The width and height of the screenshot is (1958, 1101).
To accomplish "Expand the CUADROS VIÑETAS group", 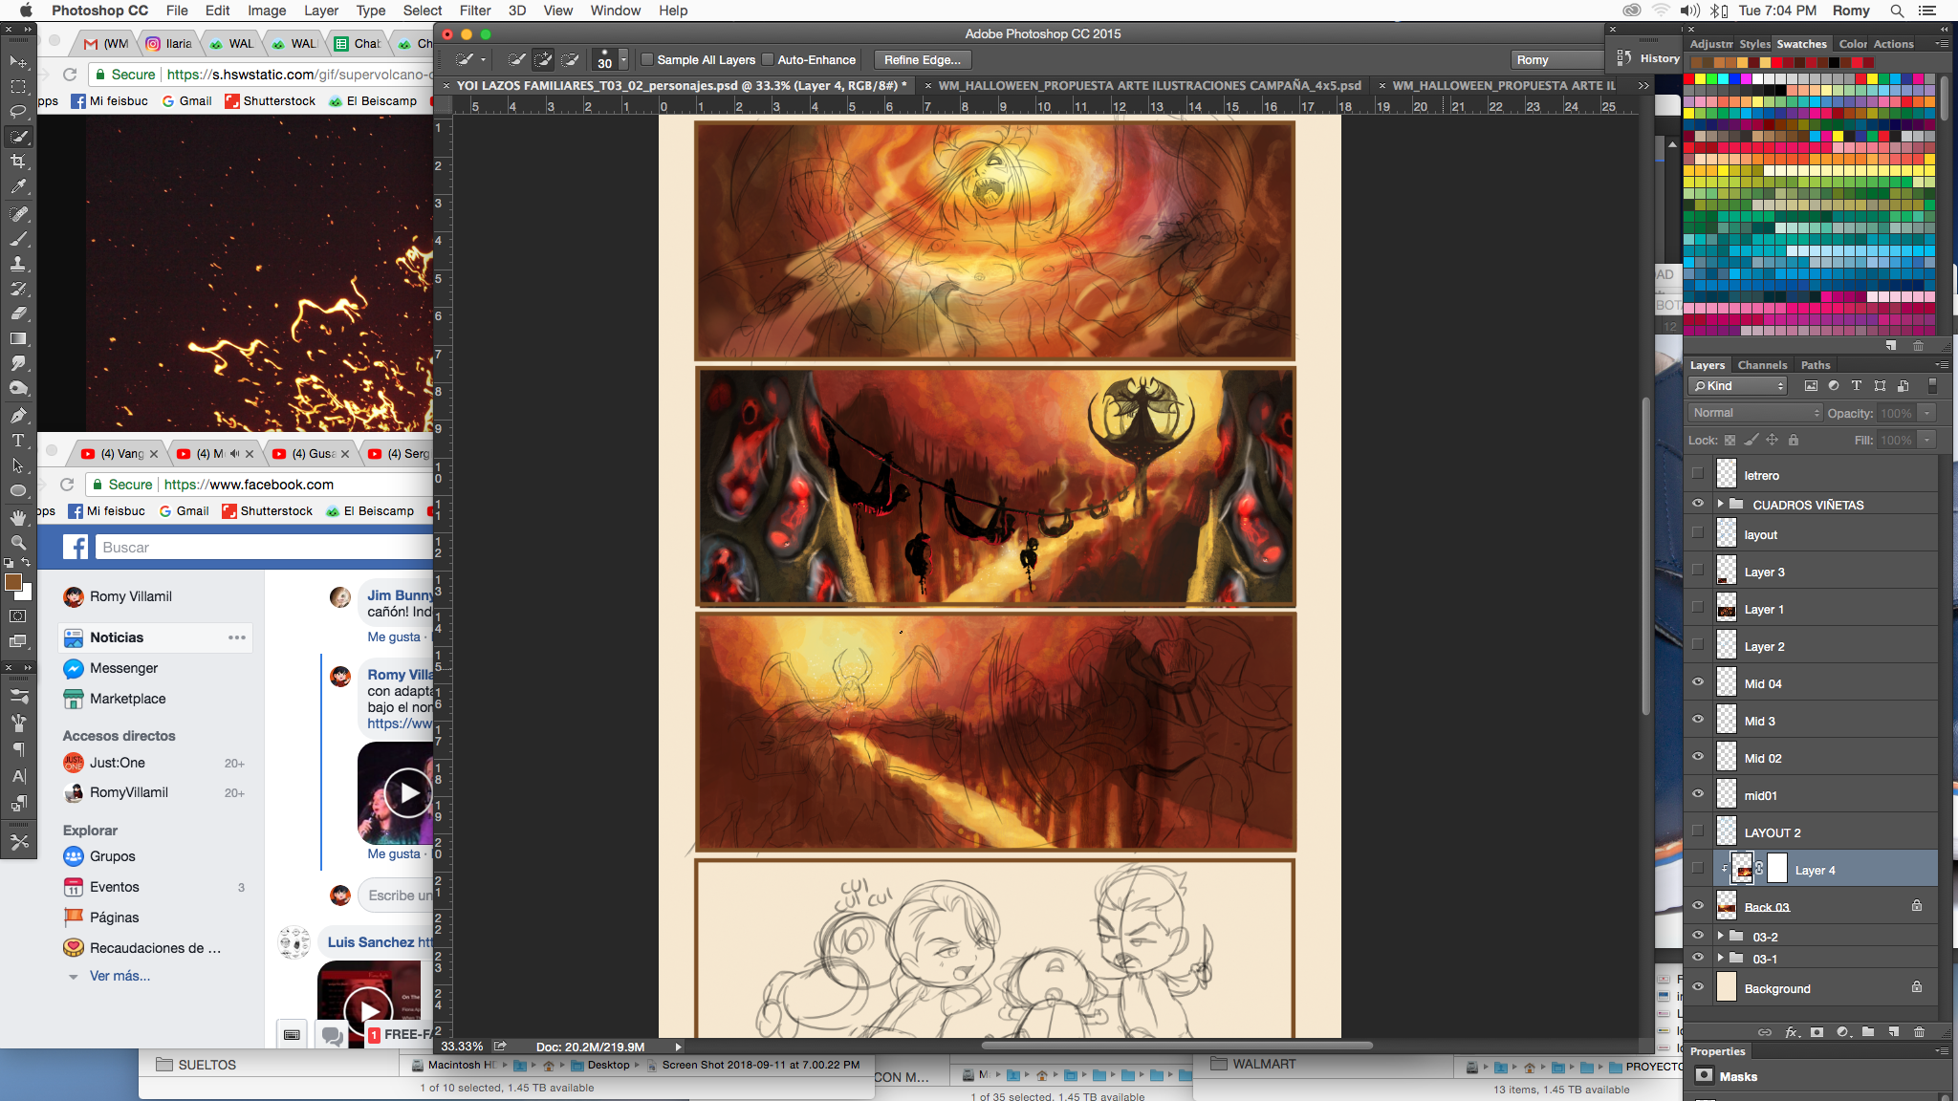I will click(x=1721, y=504).
